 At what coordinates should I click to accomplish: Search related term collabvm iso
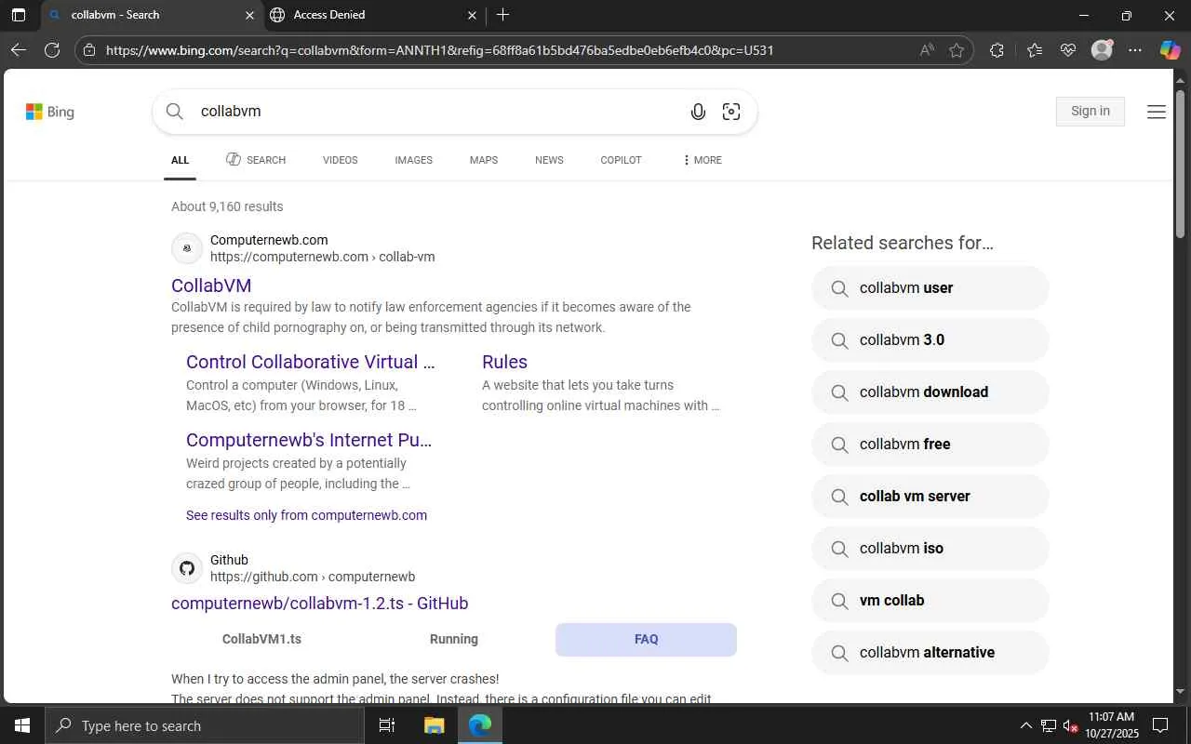(x=930, y=549)
